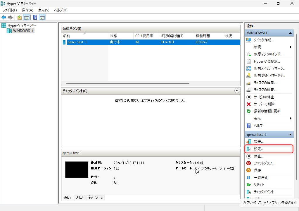Sort by 状態 column header
The width and height of the screenshot is (299, 211).
point(121,36)
